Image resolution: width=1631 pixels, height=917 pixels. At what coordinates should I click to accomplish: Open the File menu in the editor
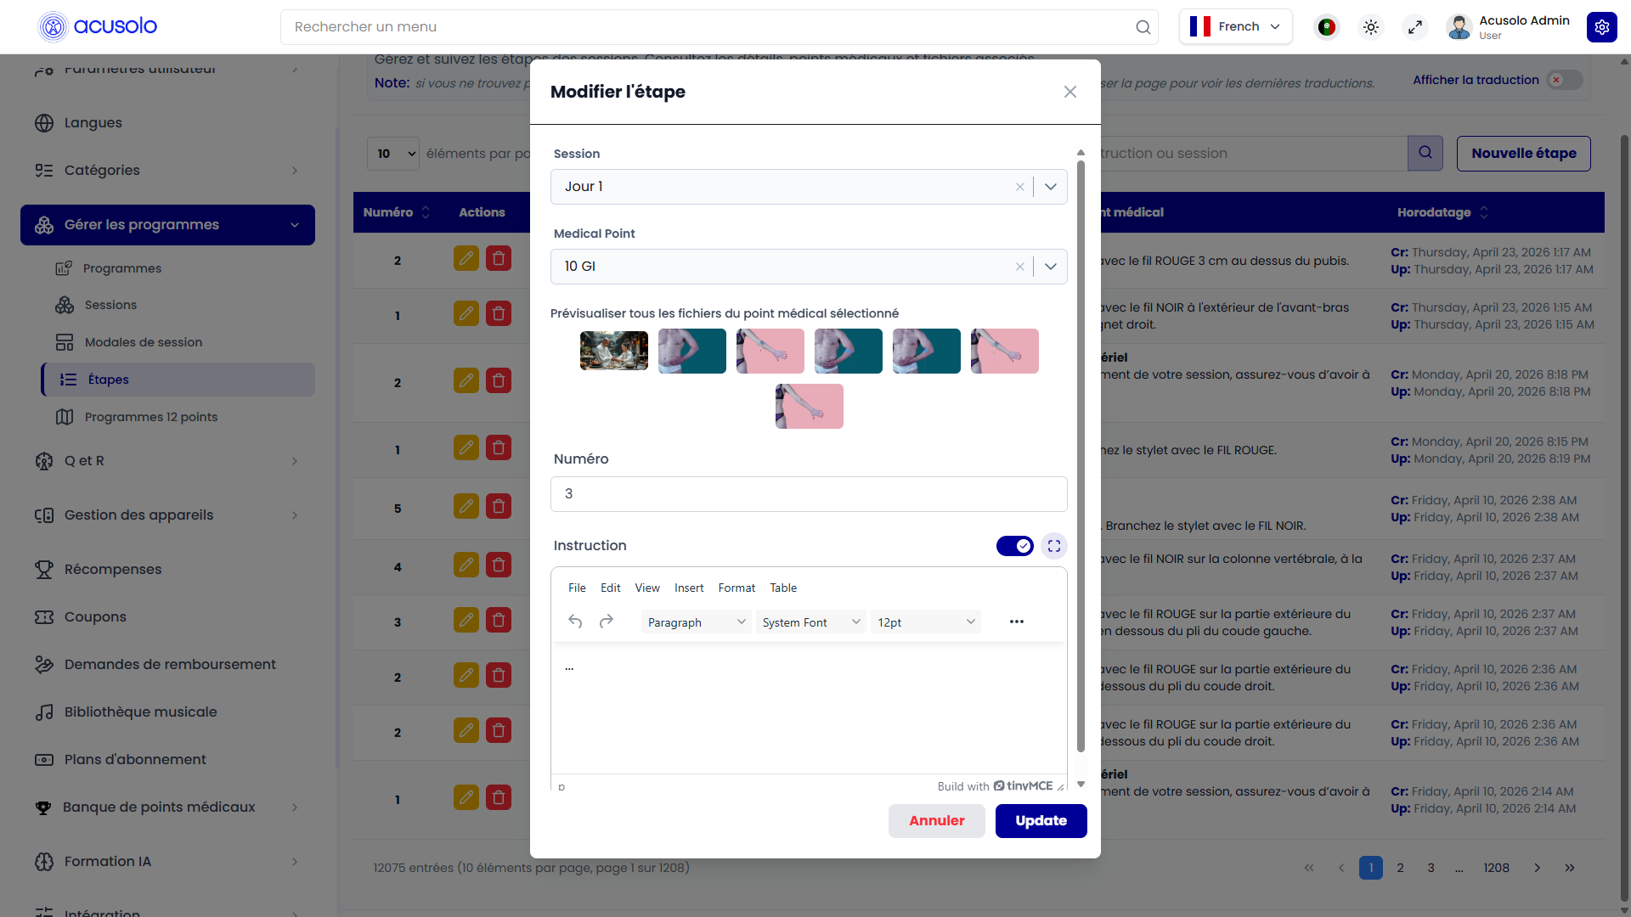click(x=577, y=588)
